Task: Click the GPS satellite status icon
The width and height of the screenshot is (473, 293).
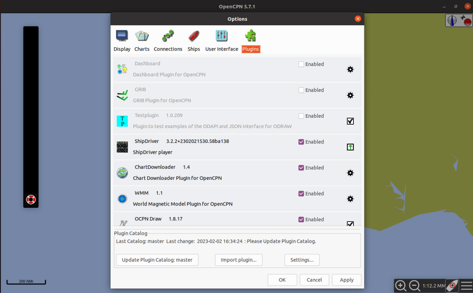Action: pyautogui.click(x=466, y=20)
